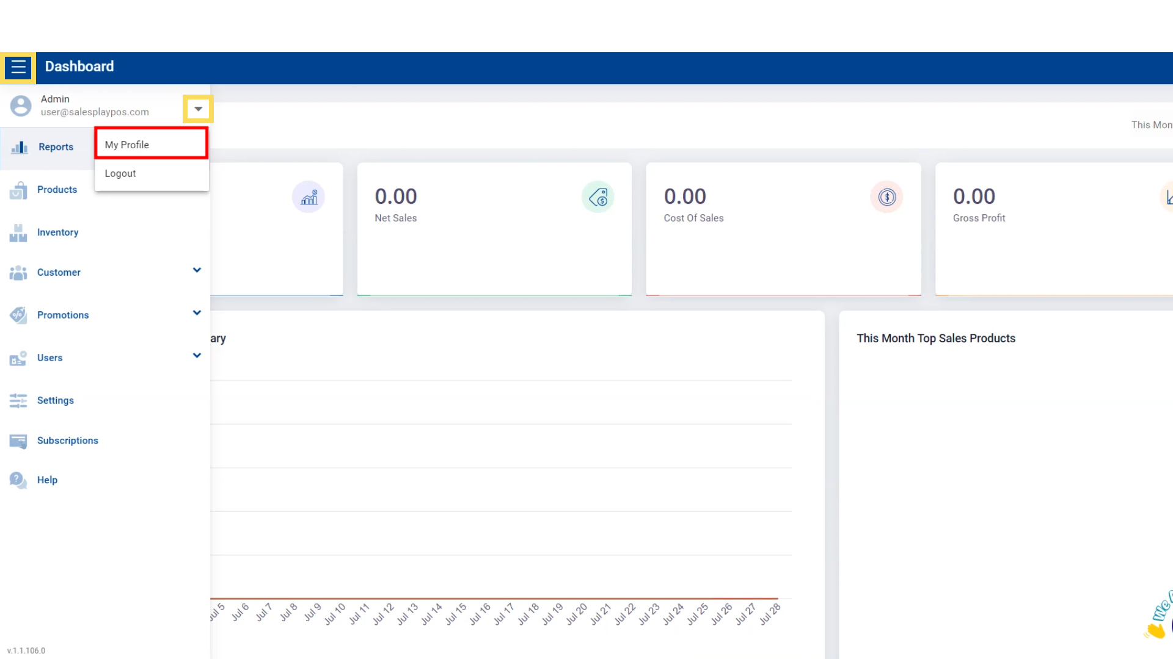Click the Cost Of Sales coin icon
Screen dimensions: 1173x659
coord(886,197)
